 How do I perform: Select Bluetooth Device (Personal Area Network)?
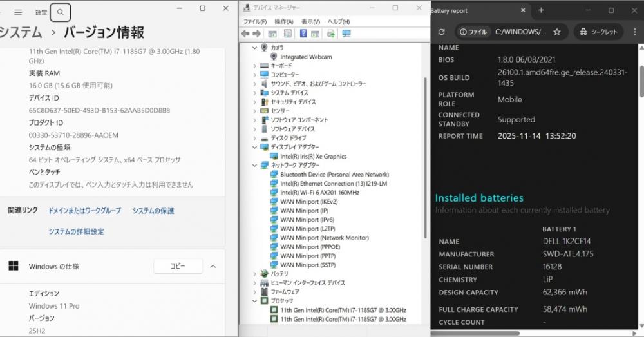[334, 174]
